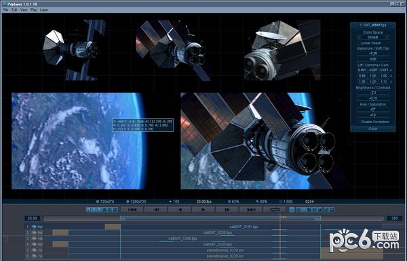Click the rightmost toolbar icon beside view layouts
This screenshot has width=407, height=261.
click(332, 210)
